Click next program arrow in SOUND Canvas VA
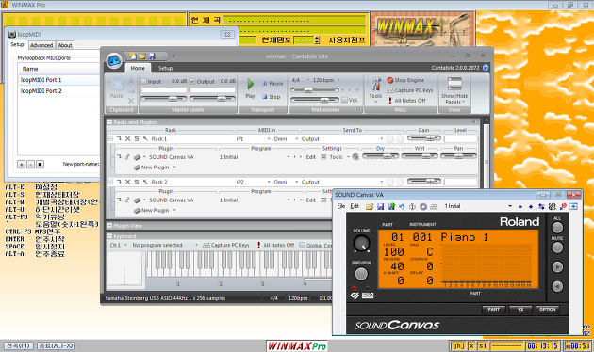The image size is (594, 352). (530, 206)
